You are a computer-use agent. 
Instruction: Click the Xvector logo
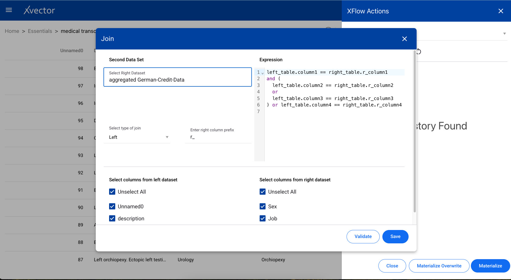tap(39, 10)
